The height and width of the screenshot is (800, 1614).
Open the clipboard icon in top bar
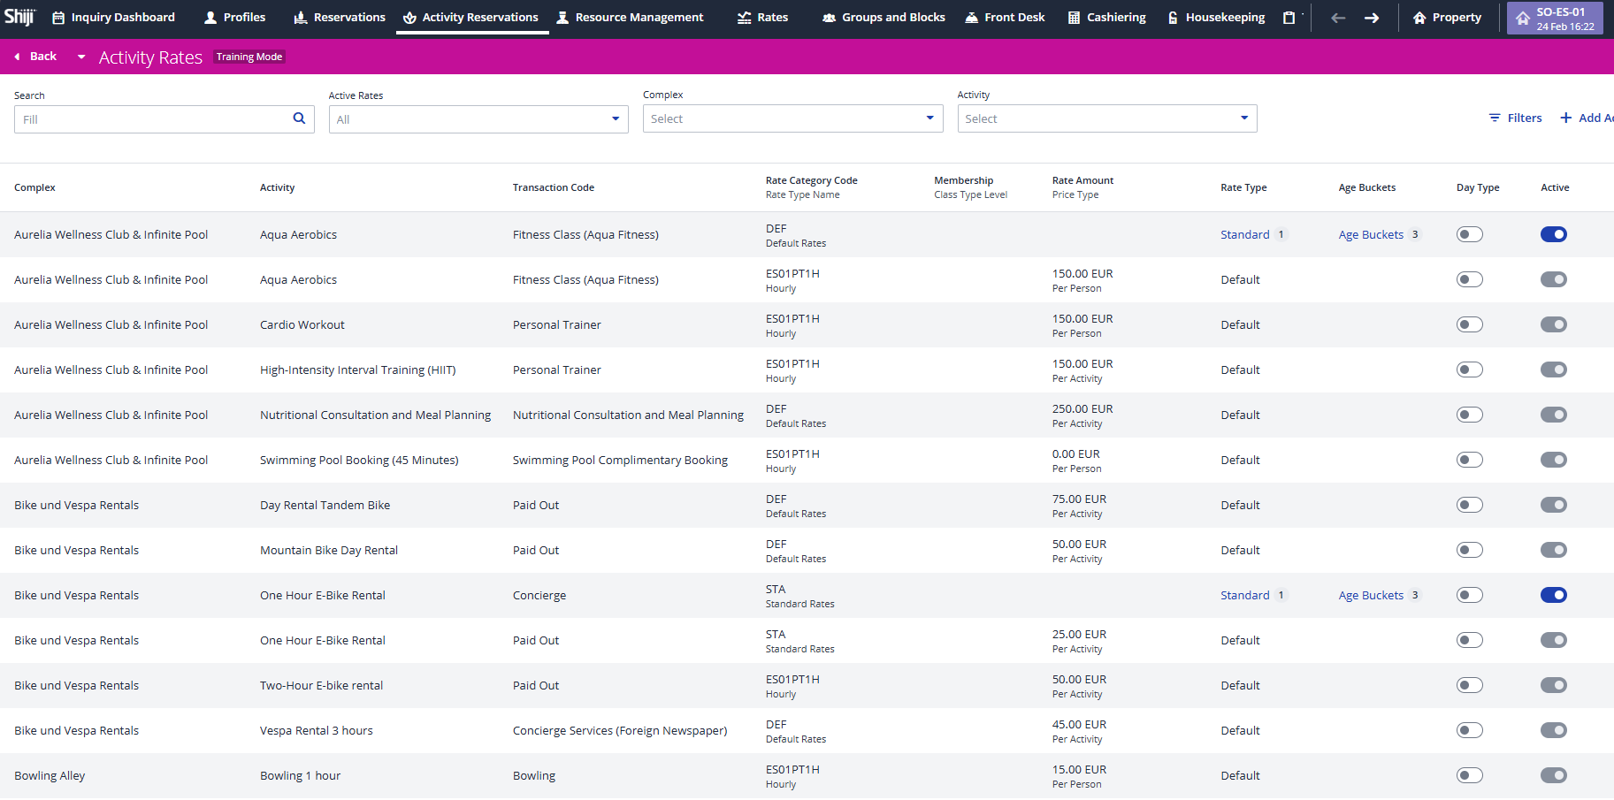(1289, 18)
